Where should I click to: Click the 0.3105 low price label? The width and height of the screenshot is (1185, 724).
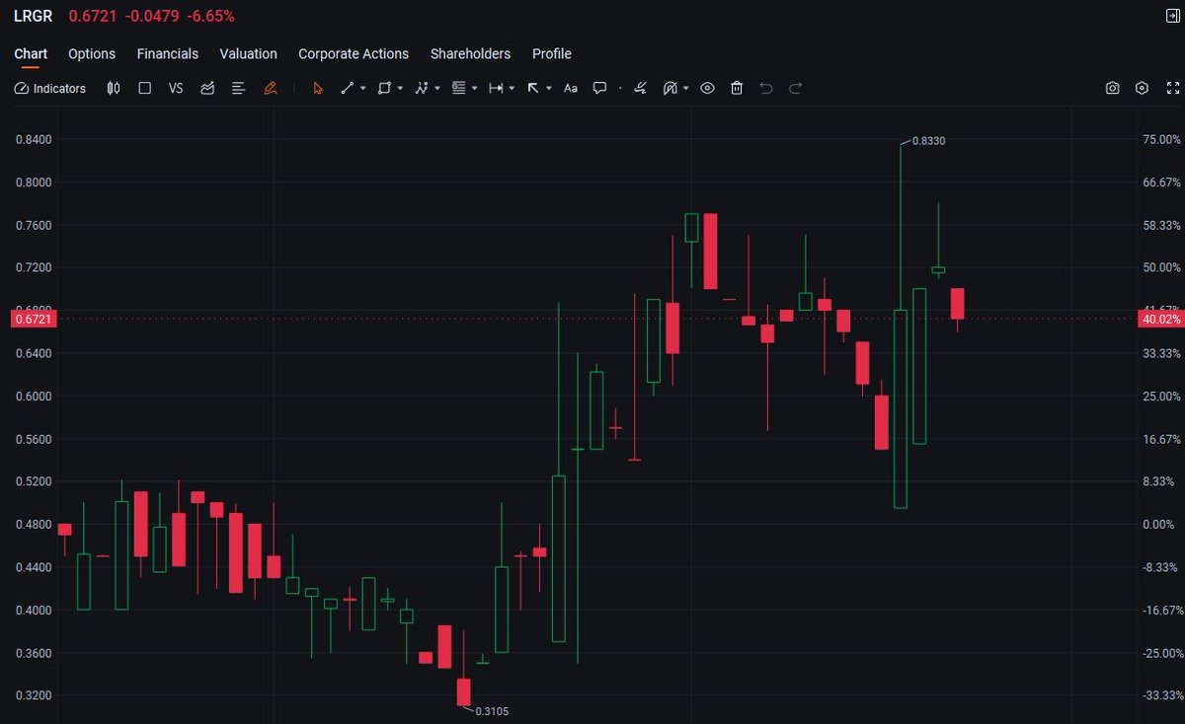coord(493,710)
